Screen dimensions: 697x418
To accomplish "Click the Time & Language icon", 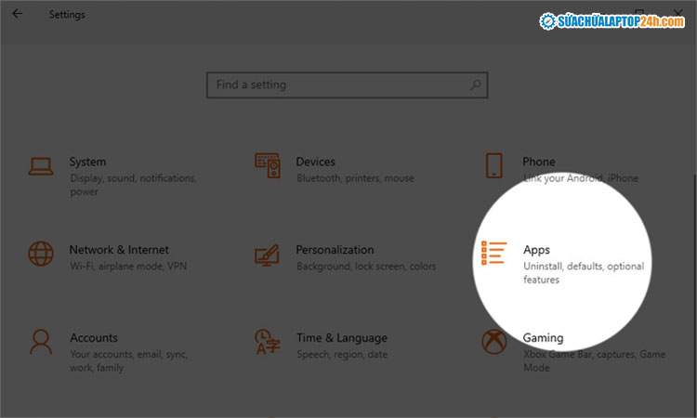I will [x=268, y=342].
